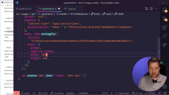This screenshot has height=95, width=169.
Task: Click the src breadcrumb
Action: click(18, 14)
